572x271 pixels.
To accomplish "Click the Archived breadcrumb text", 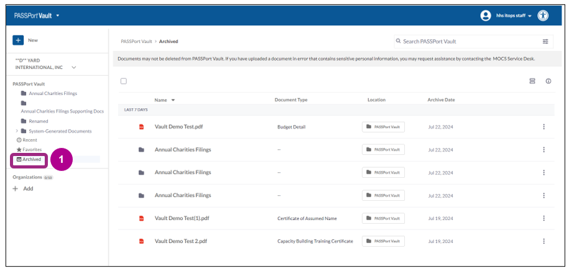I will [168, 42].
